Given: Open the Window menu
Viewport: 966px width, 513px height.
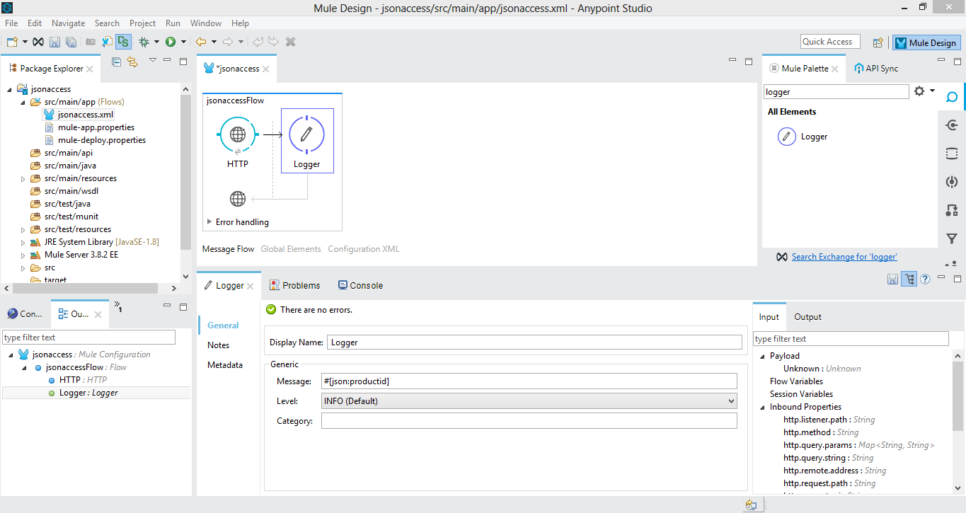Looking at the screenshot, I should click(x=206, y=23).
